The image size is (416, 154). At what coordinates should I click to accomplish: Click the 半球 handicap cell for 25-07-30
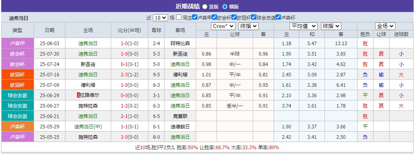point(235,54)
